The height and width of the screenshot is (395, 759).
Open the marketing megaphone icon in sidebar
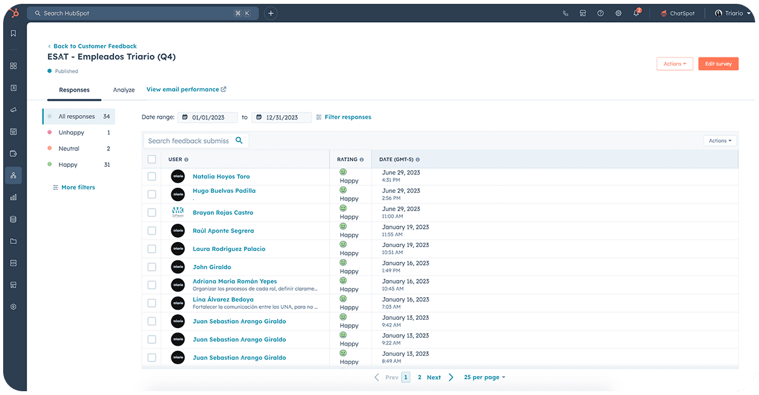[14, 109]
